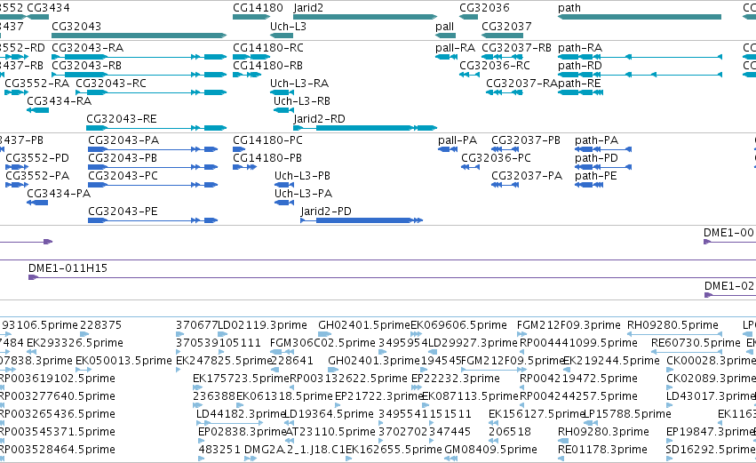Click protein path-PE

click(x=595, y=176)
